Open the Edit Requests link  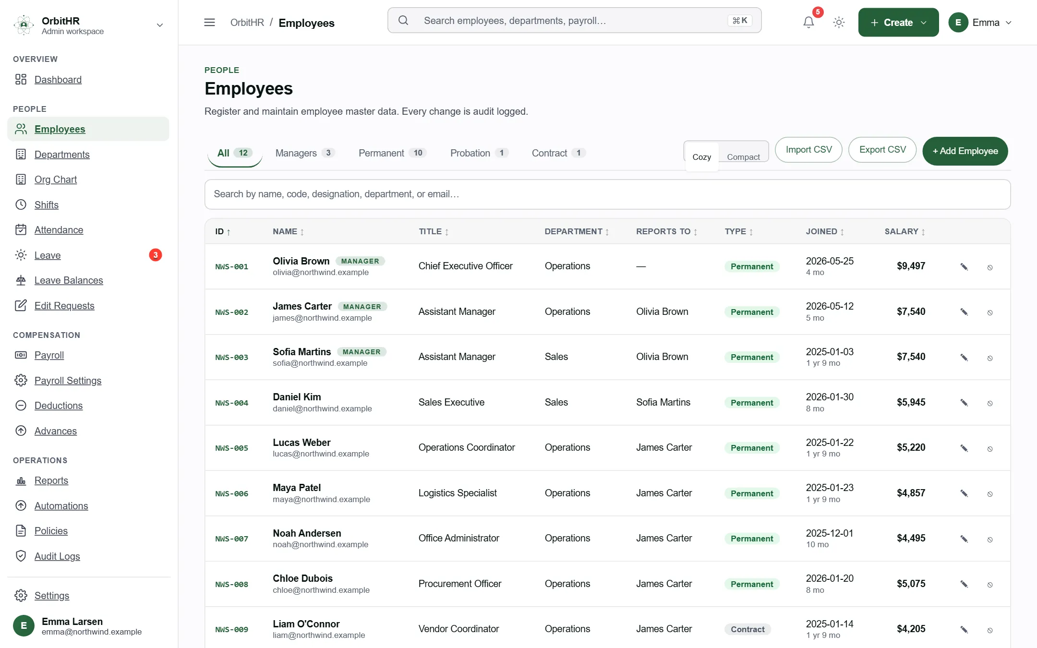(64, 305)
